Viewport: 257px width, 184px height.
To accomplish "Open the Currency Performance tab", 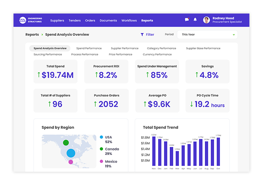I will [x=157, y=54].
